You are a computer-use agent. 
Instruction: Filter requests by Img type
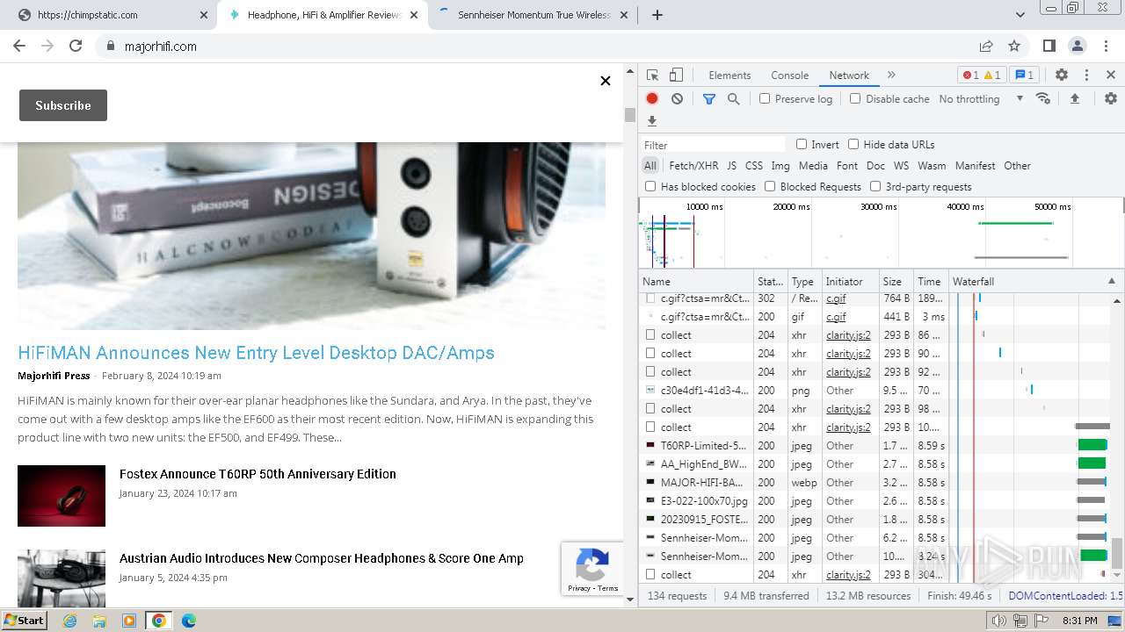[780, 166]
